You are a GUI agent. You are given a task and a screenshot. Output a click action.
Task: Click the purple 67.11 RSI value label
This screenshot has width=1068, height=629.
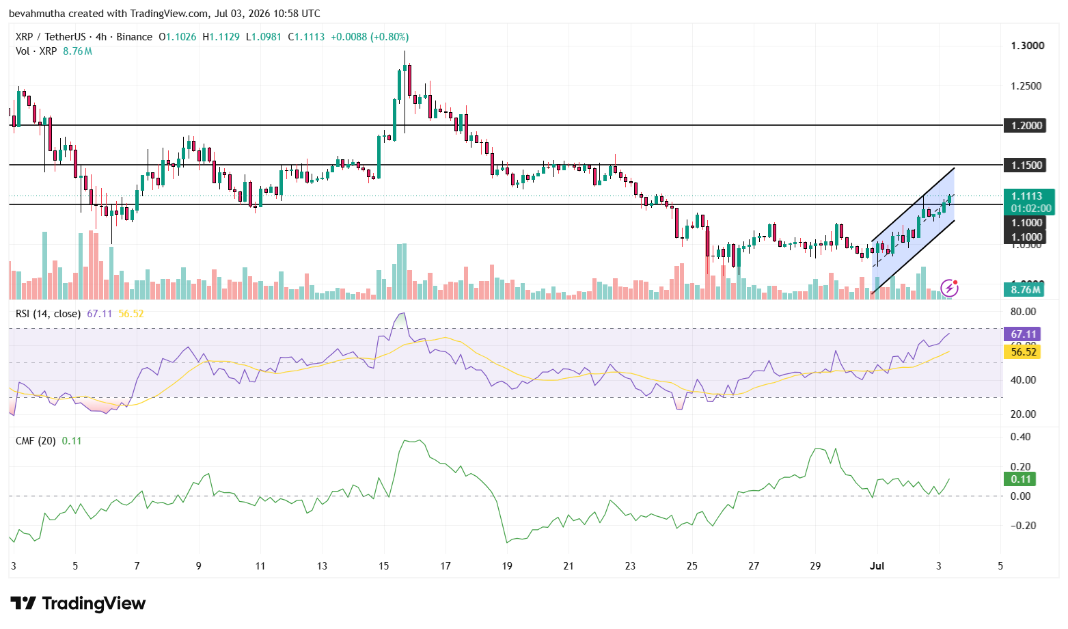(x=1022, y=334)
